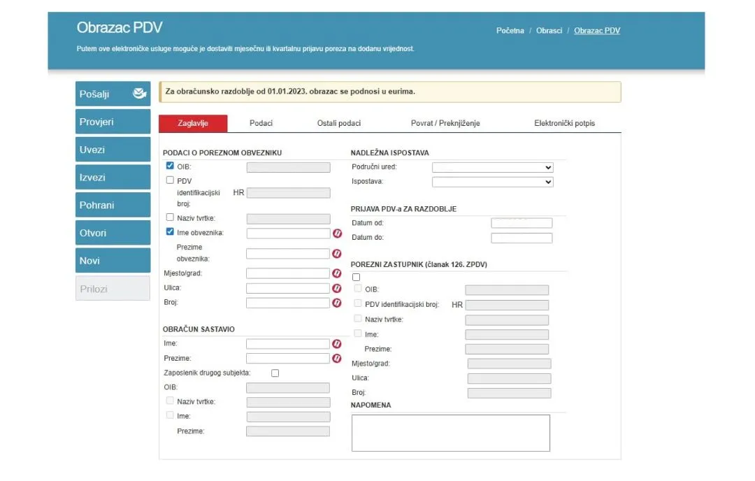755x481 pixels.
Task: Click warning icon next to Ime obveznika field
Action: (337, 234)
